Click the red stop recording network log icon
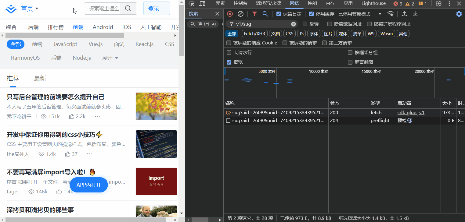Viewport: 465px width, 222px height. [x=230, y=14]
